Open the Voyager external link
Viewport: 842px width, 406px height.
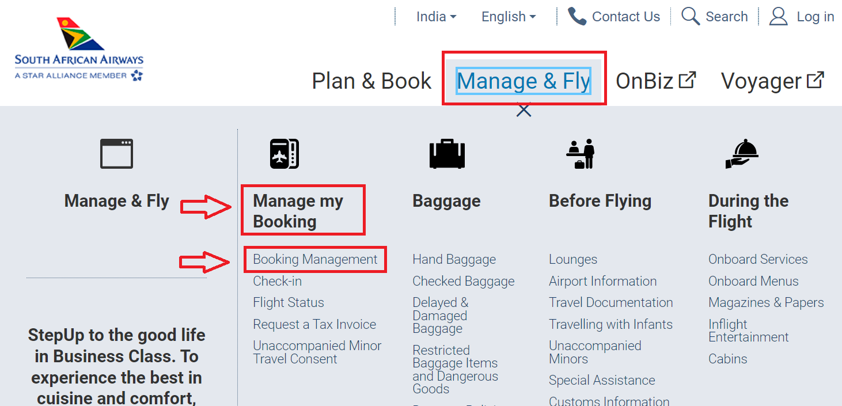click(772, 81)
